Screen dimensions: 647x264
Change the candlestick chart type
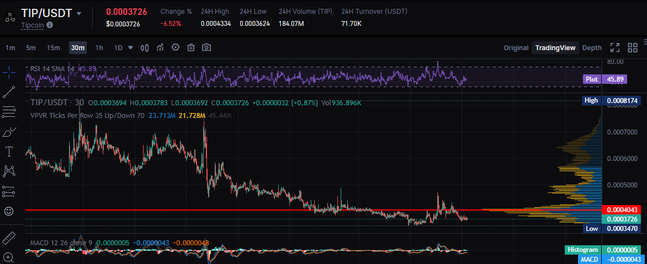point(145,48)
